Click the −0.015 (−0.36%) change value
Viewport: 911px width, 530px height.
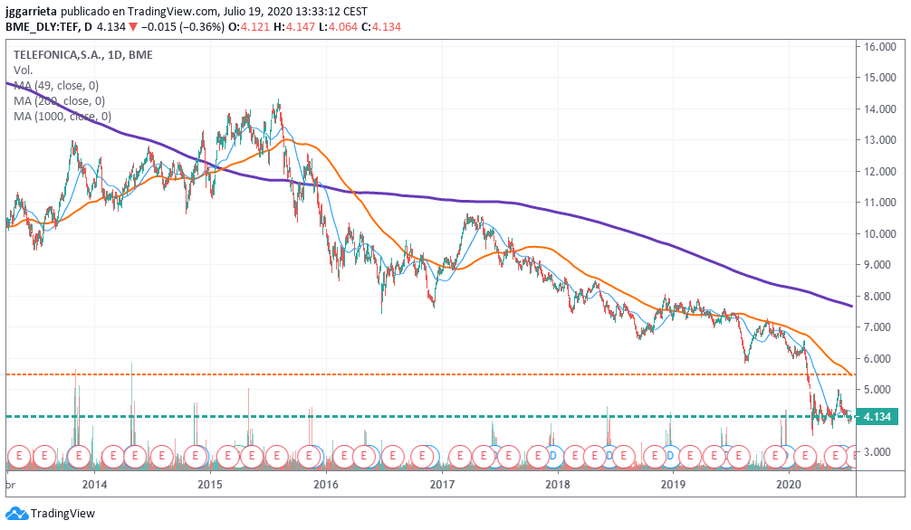(182, 27)
